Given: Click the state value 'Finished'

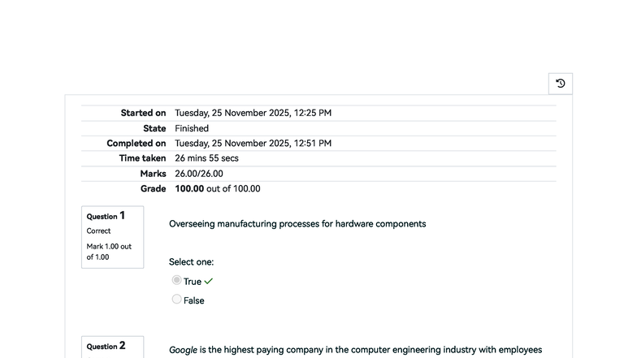Looking at the screenshot, I should 192,128.
